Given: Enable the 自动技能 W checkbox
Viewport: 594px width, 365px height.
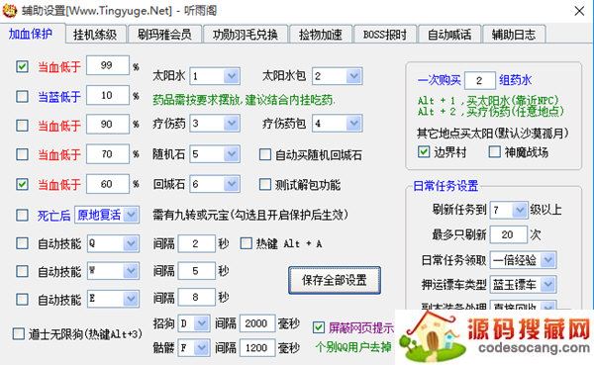Looking at the screenshot, I should 22,271.
